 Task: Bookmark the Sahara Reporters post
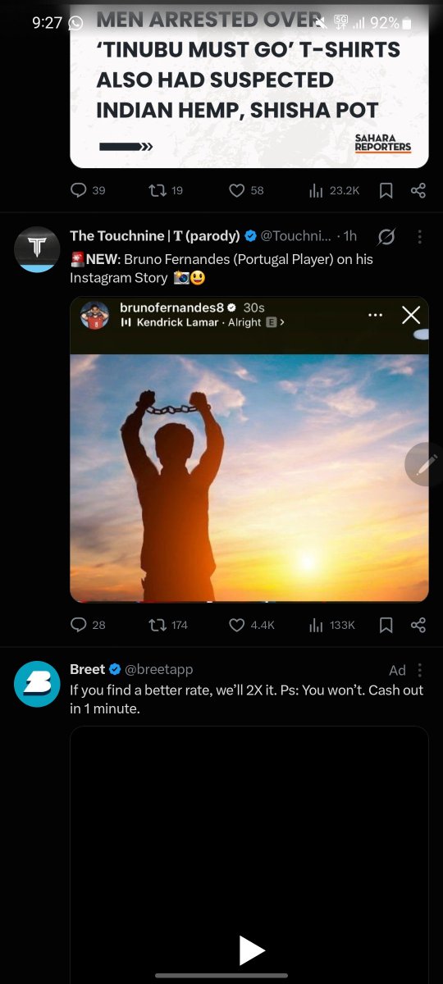(x=386, y=190)
